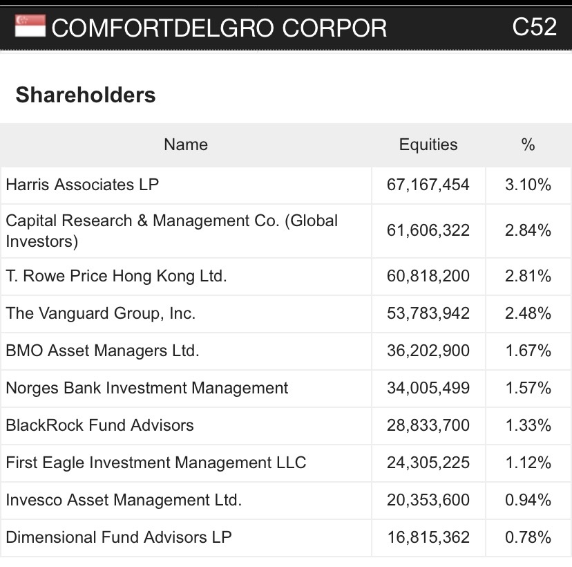Click BlackRock Fund Advisors name
Image resolution: width=572 pixels, height=567 pixels.
(x=99, y=425)
